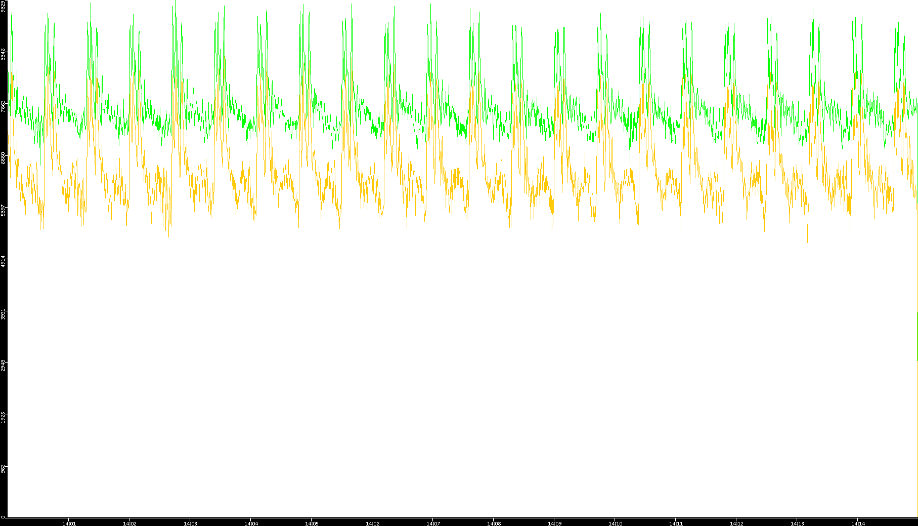Click the 5897 vertical axis label

(3, 210)
